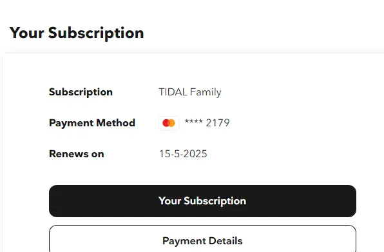Click the last four digits 2179
Image resolution: width=384 pixels, height=252 pixels.
point(218,122)
